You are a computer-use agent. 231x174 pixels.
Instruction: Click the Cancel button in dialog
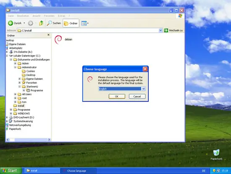pos(137,96)
